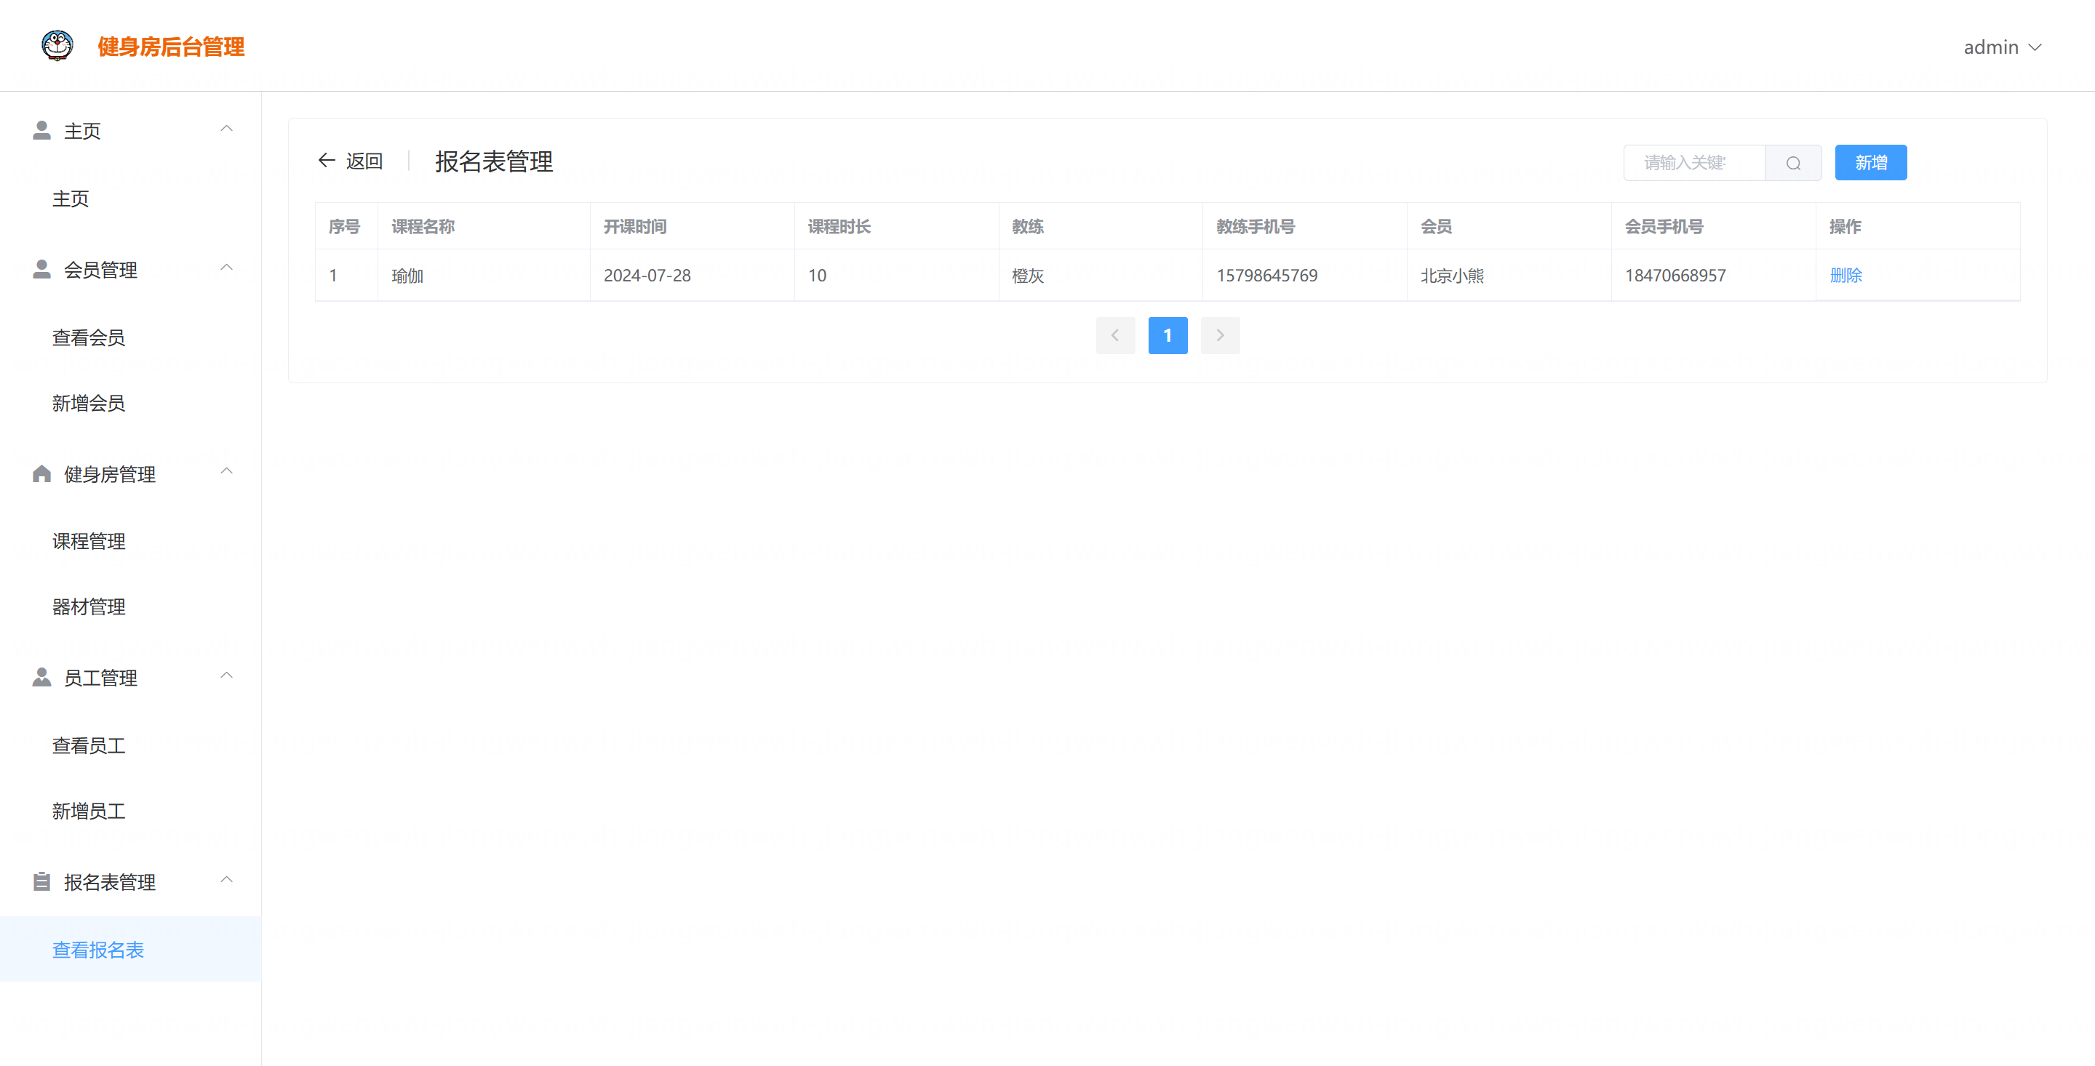
Task: Collapse the 会员管理 submenu chevron
Action: click(x=227, y=268)
